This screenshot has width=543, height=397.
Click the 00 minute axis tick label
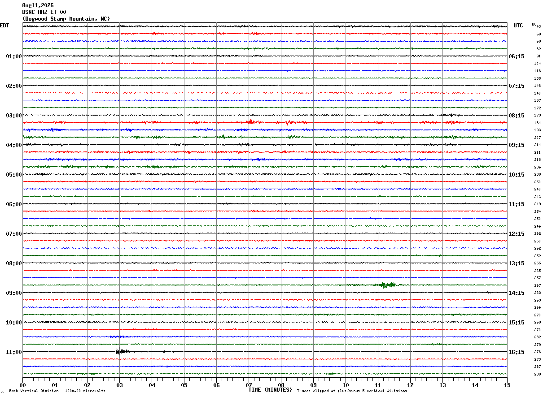point(22,385)
